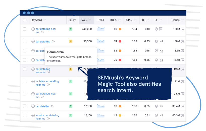Expand double chevron after 'interior car detailing near me'

[48, 118]
